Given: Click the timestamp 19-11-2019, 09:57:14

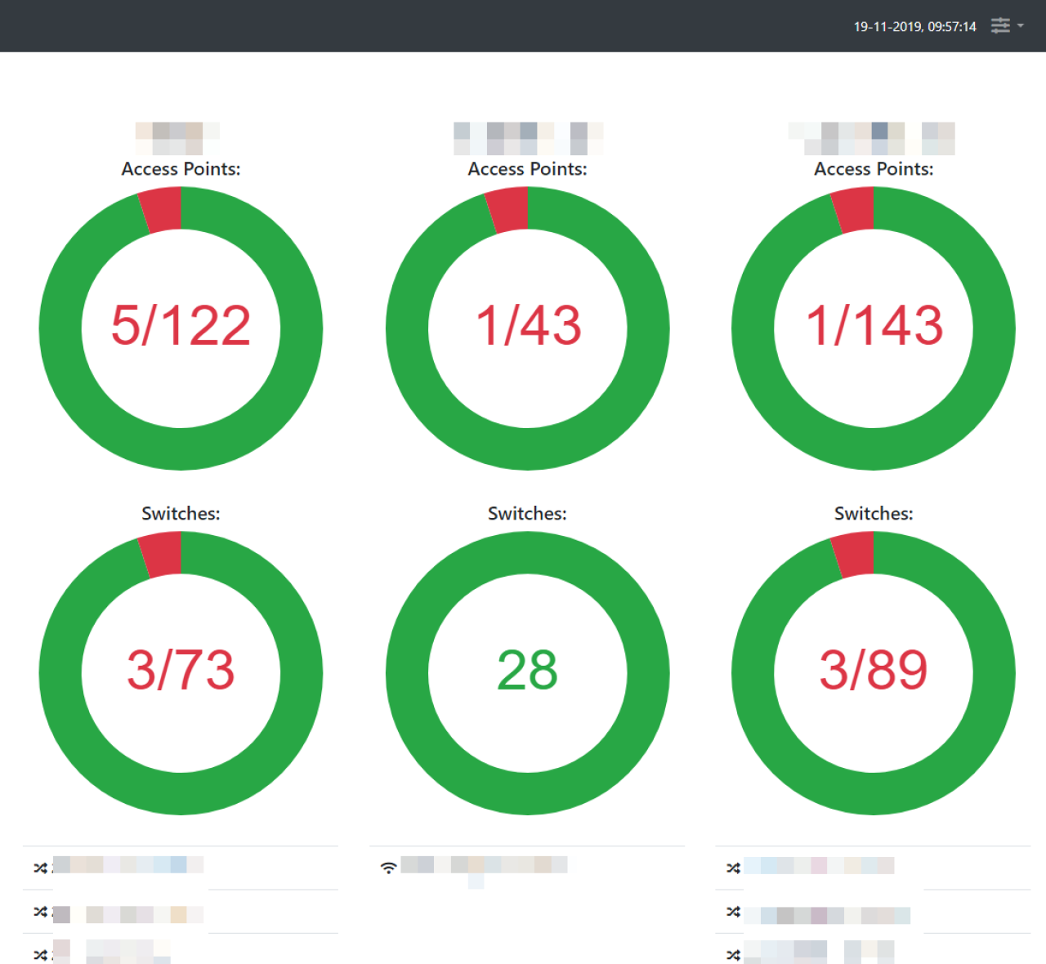Looking at the screenshot, I should [x=915, y=26].
